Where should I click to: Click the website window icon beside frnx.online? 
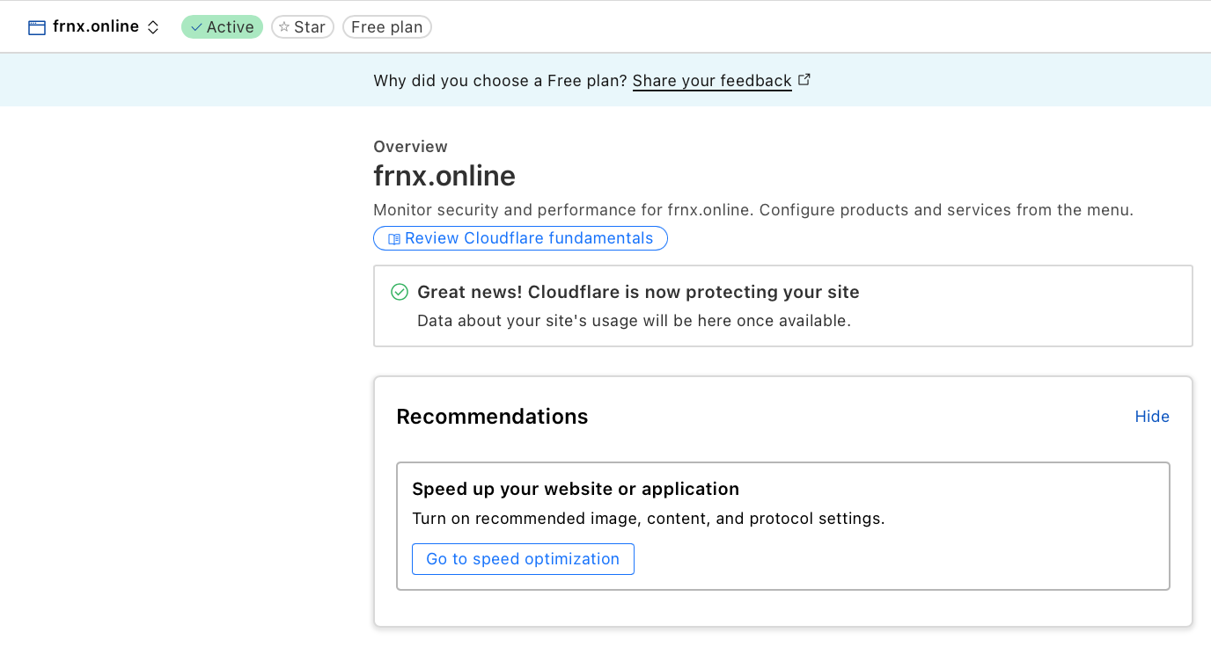(36, 27)
